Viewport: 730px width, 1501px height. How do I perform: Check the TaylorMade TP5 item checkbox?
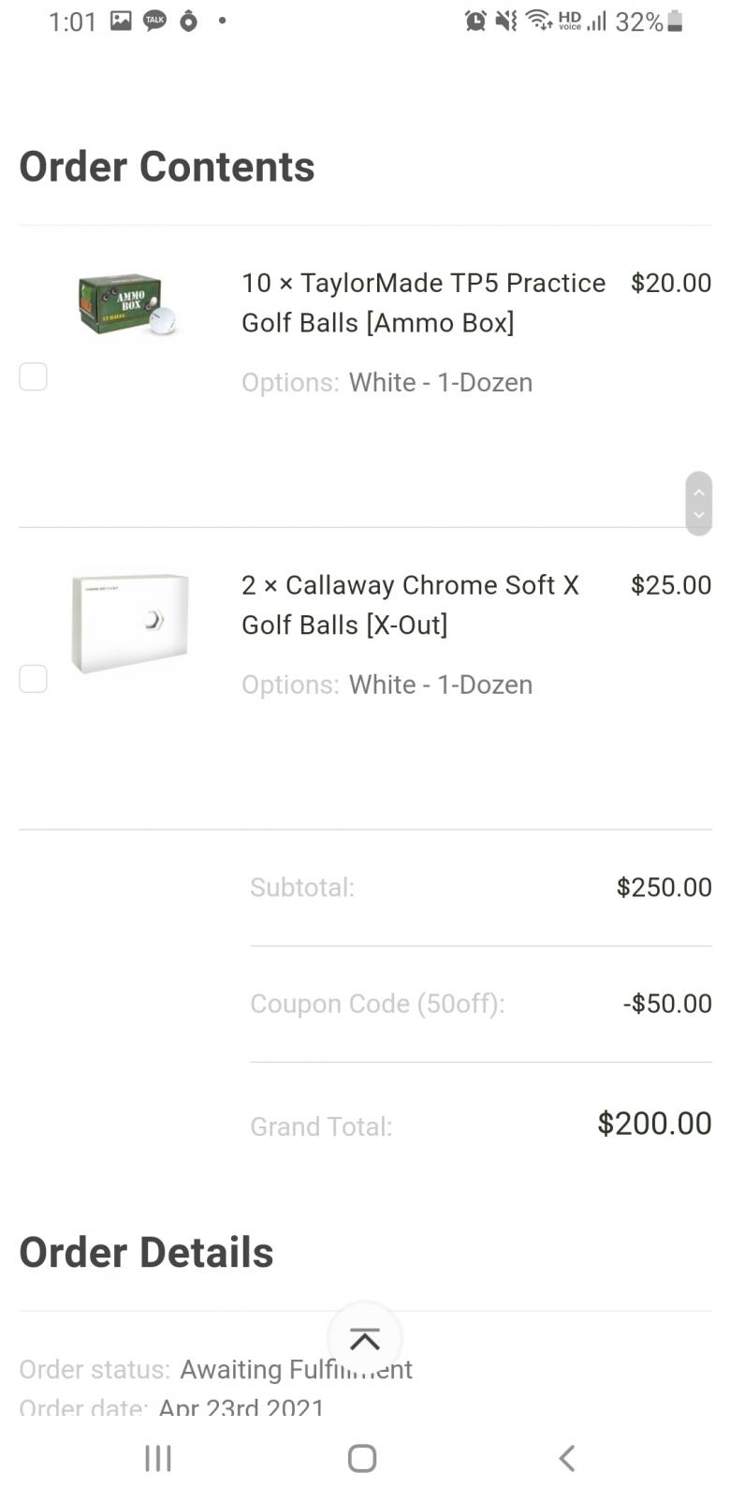click(x=34, y=376)
